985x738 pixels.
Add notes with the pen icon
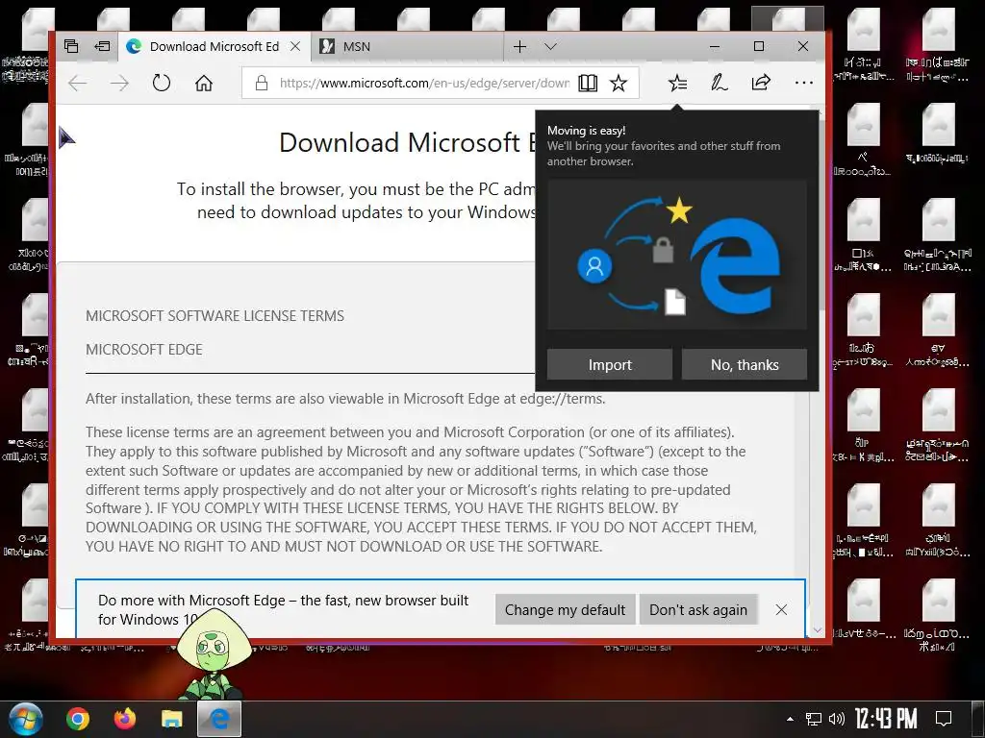[x=720, y=83]
